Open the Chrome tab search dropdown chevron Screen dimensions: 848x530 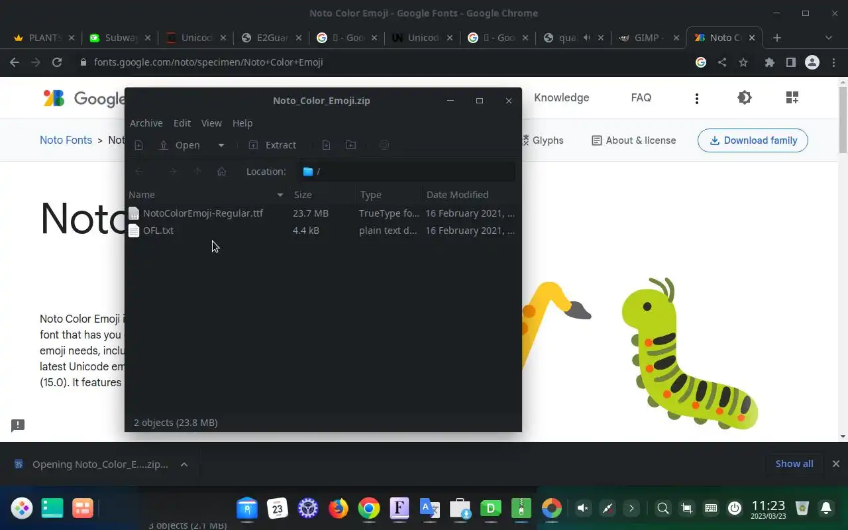tap(828, 38)
